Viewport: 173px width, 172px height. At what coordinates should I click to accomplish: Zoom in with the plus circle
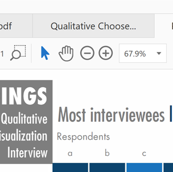point(106,53)
